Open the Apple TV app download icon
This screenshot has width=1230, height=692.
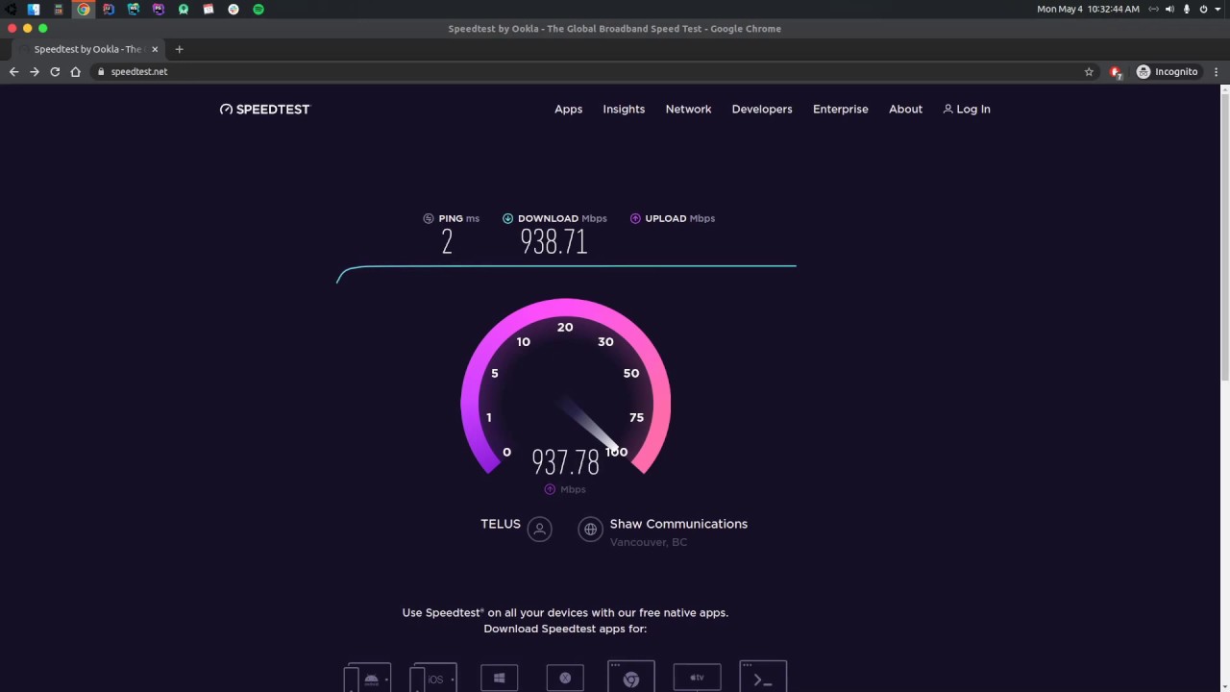click(697, 678)
